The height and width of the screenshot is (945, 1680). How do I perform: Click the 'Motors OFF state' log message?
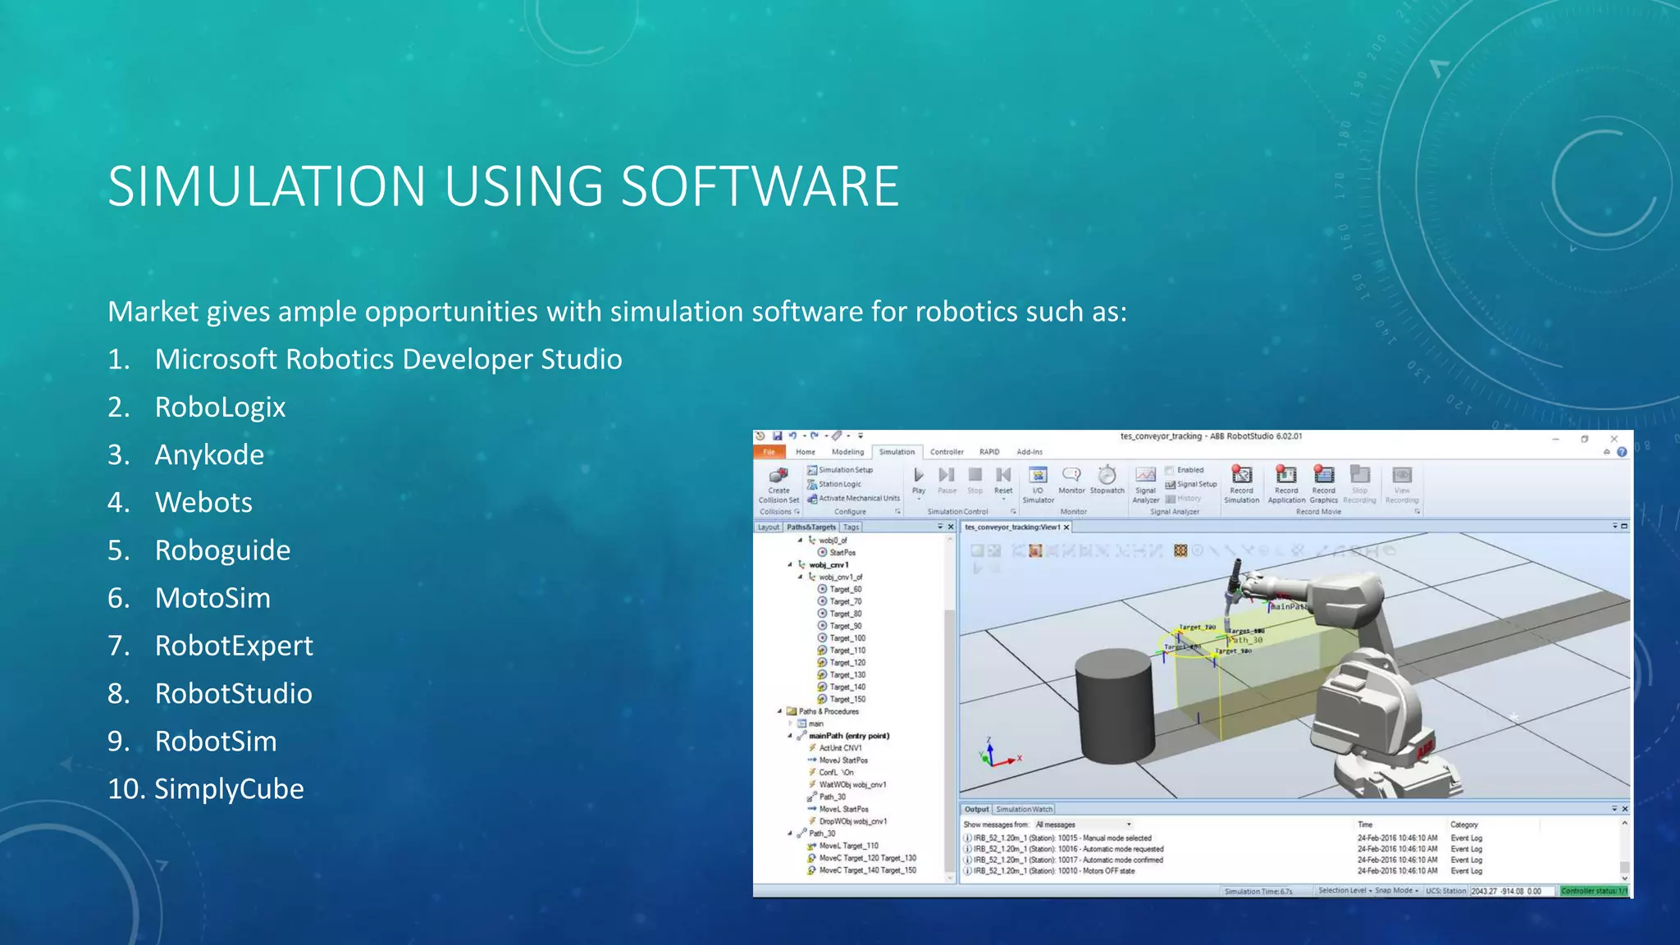click(1049, 871)
